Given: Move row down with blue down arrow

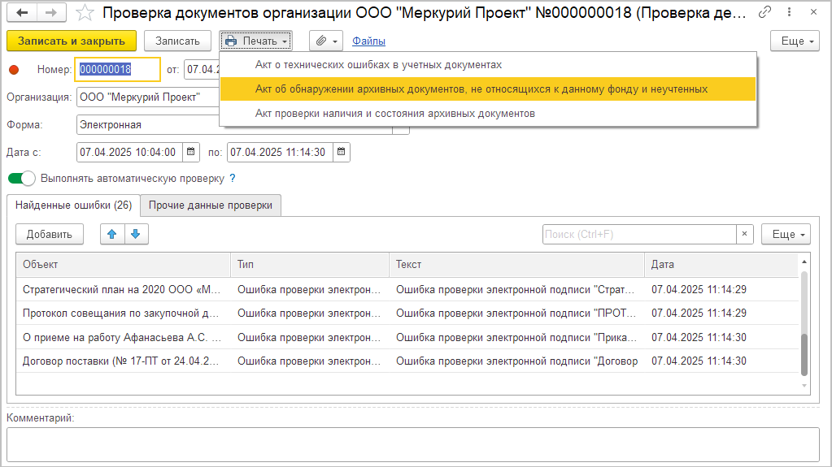Looking at the screenshot, I should pyautogui.click(x=135, y=234).
